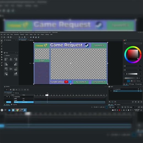Collapse the Composition row in timeline tree
This screenshot has width=143, height=143.
coord(12,97)
